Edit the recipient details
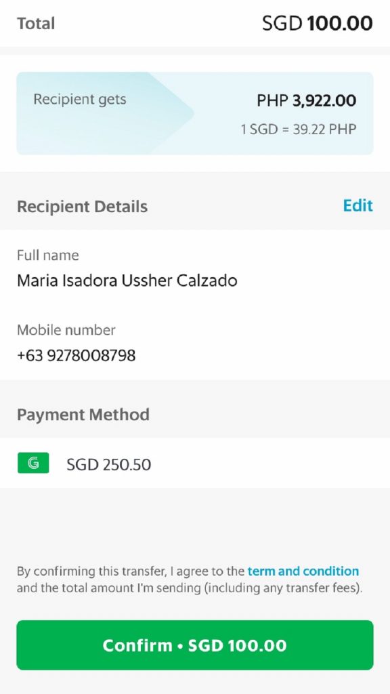Image resolution: width=390 pixels, height=694 pixels. click(x=357, y=206)
